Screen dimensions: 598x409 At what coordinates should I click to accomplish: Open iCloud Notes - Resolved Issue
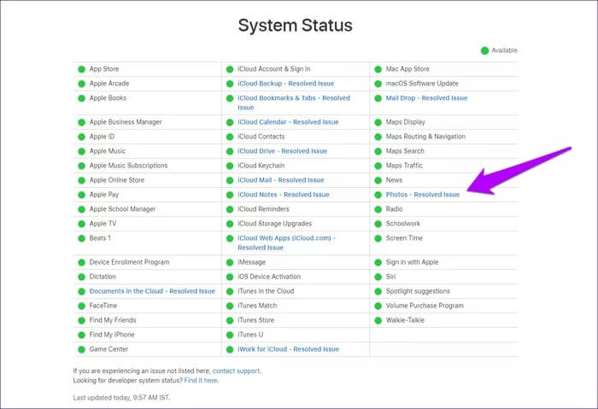pos(284,195)
